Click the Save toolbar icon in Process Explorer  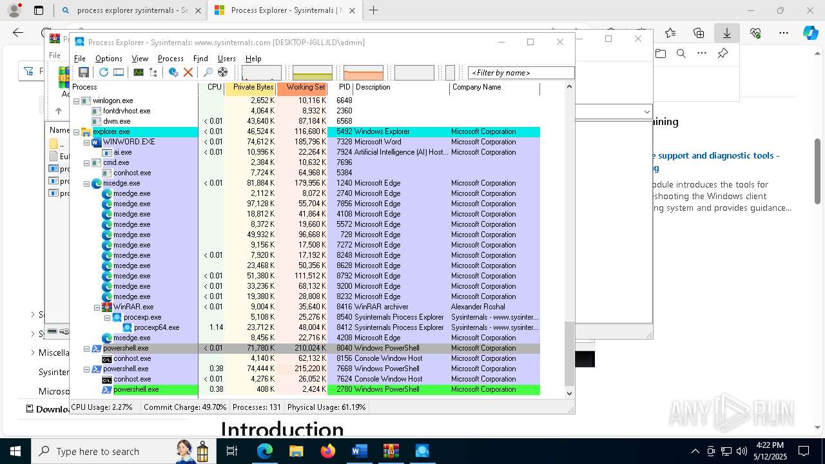(84, 72)
